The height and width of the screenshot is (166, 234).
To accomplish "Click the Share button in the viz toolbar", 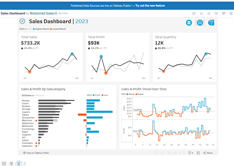I will coord(208,153).
